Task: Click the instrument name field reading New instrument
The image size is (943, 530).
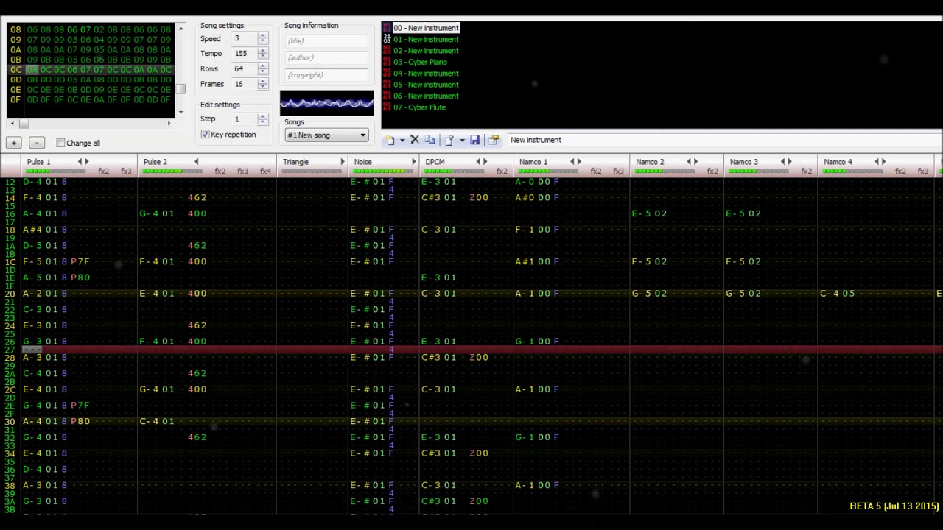Action: 724,140
